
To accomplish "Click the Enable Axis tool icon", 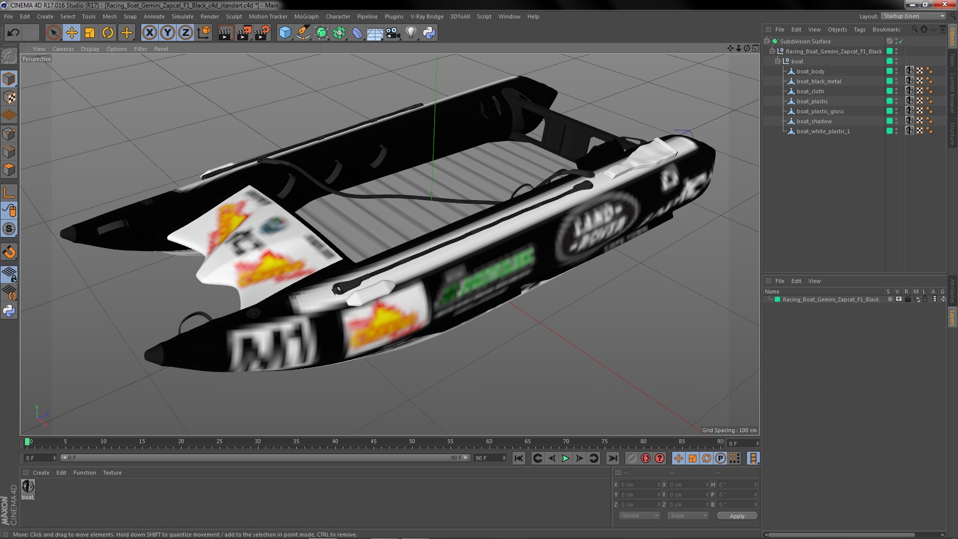I will point(9,193).
